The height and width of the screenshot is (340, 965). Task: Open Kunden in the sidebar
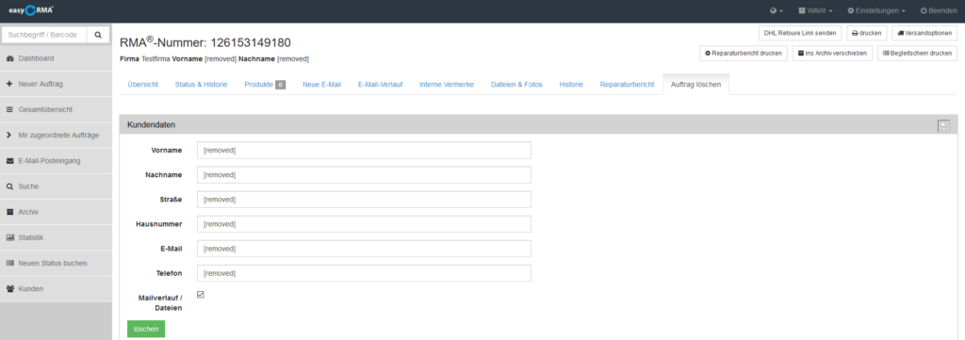click(56, 288)
